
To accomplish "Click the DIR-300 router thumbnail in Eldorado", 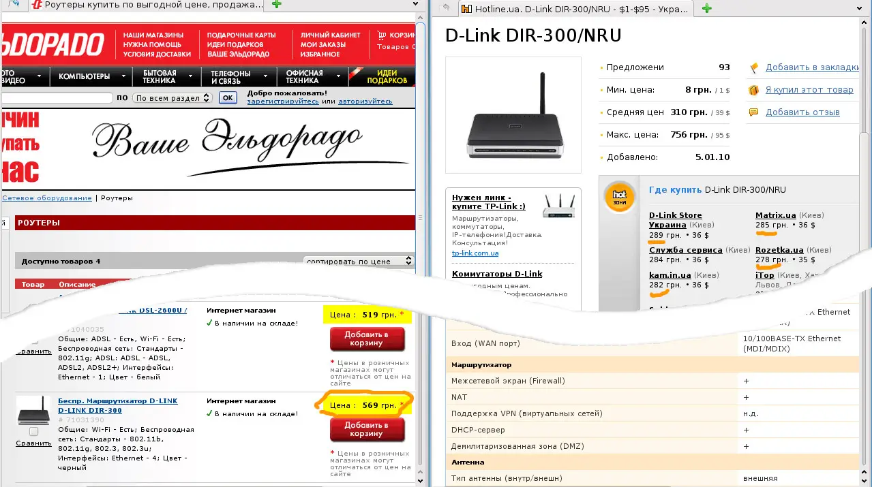I will pos(33,410).
